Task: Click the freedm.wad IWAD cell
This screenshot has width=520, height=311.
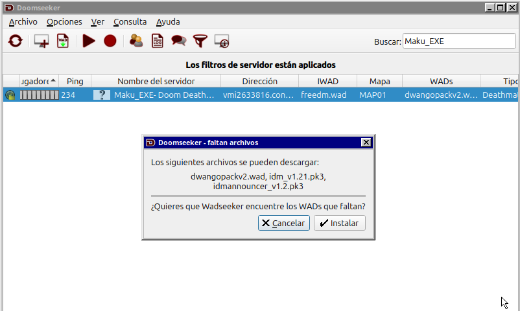Action: pos(324,95)
